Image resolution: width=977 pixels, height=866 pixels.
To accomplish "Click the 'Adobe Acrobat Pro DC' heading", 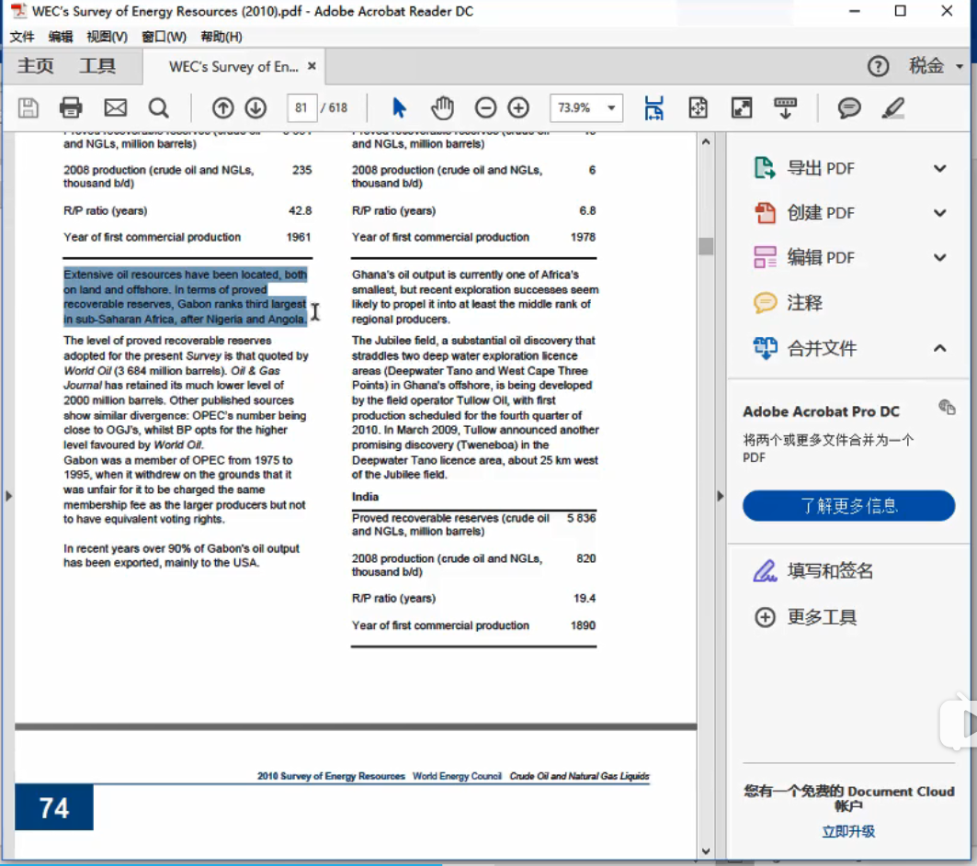I will click(x=822, y=411).
